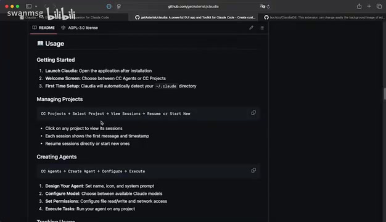The image size is (386, 222).
Task: Click the translate icon in address bar
Action: coord(262,6)
